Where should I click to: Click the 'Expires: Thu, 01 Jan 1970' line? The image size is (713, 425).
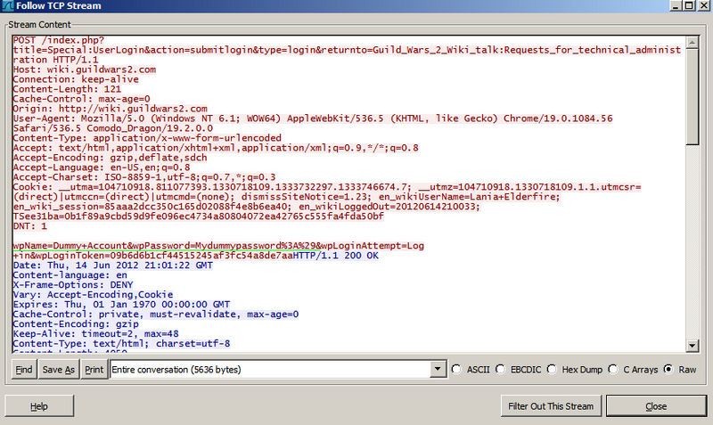(121, 305)
